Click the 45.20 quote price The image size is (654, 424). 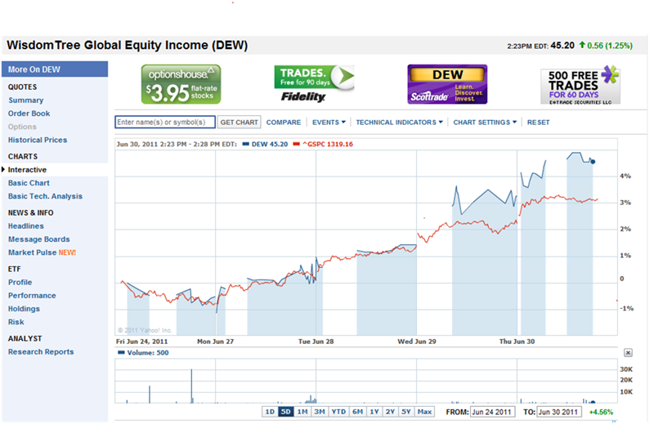click(x=562, y=45)
